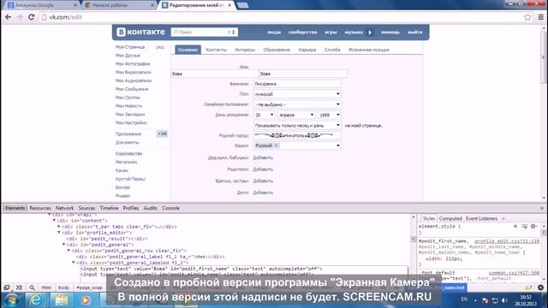Select the #page_wrap breadcrumb in DevTools
Screen dimensions: 548x308
(x=89, y=287)
